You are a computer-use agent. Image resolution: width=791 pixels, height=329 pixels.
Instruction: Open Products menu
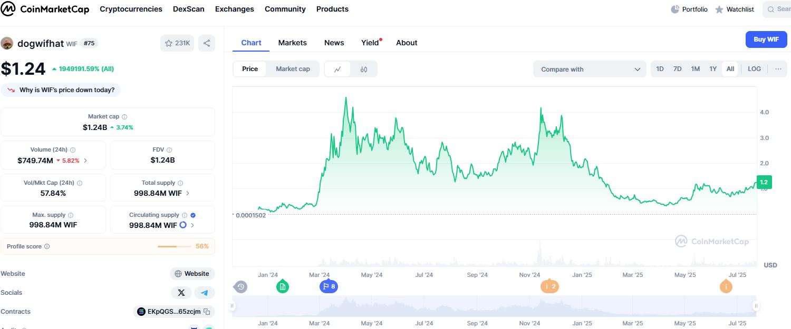pyautogui.click(x=332, y=9)
